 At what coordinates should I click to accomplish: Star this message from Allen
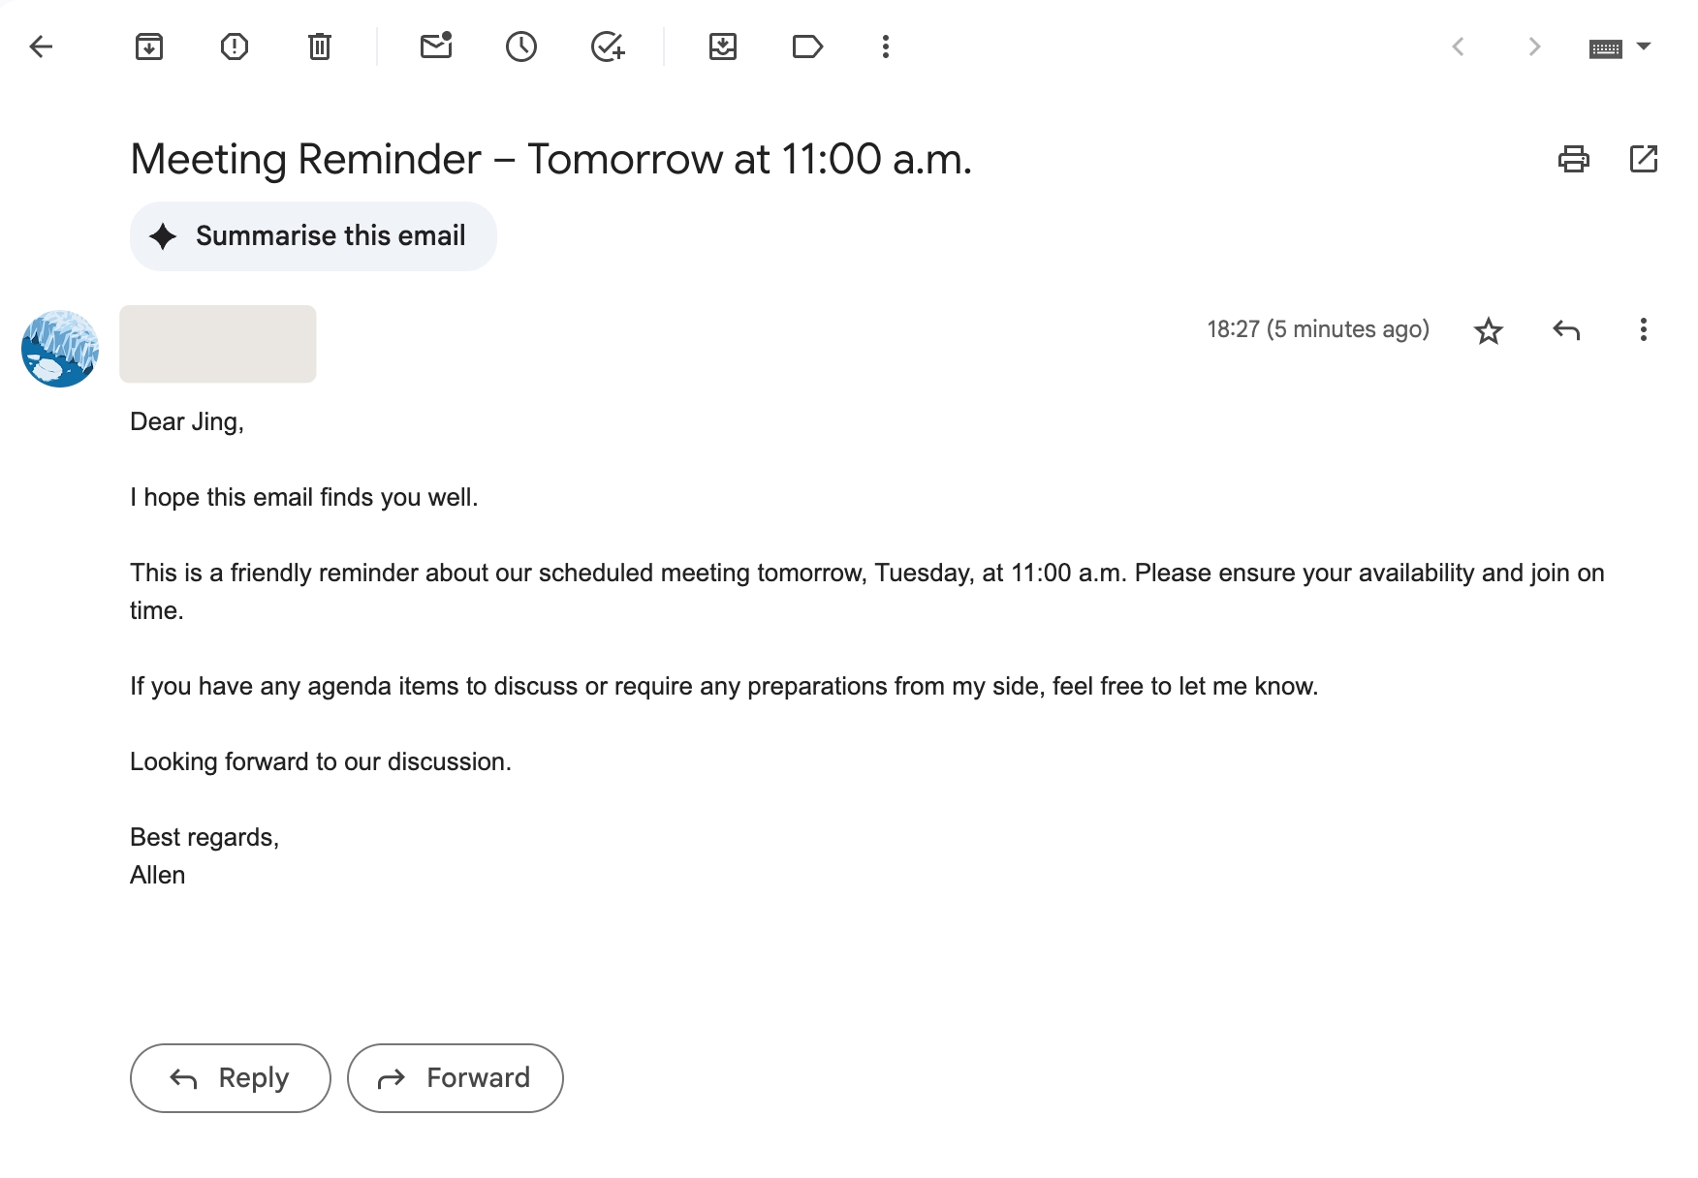point(1489,331)
